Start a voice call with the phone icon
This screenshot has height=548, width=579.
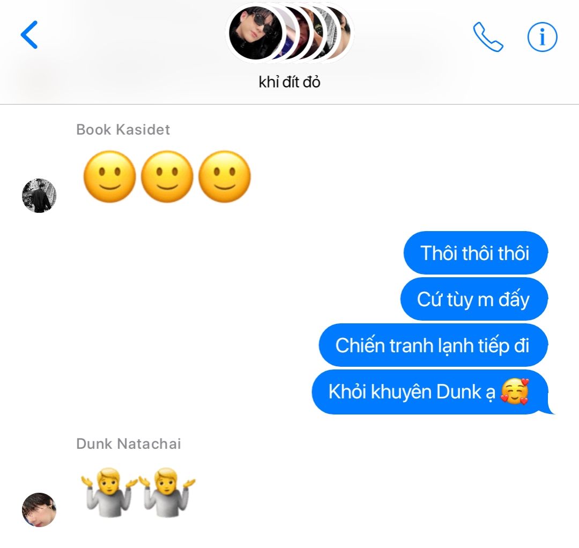pyautogui.click(x=488, y=37)
